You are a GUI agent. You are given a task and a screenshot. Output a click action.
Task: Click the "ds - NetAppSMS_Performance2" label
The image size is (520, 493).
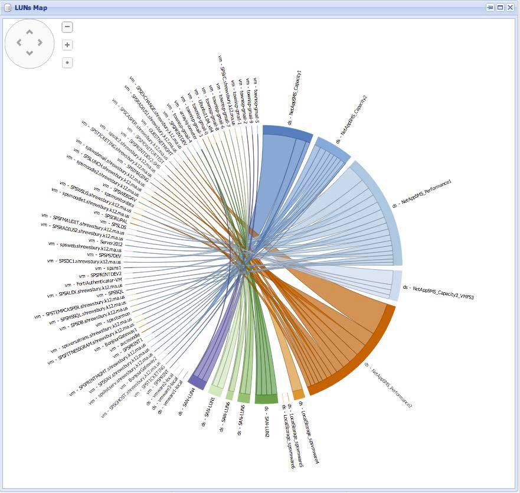[x=388, y=385]
